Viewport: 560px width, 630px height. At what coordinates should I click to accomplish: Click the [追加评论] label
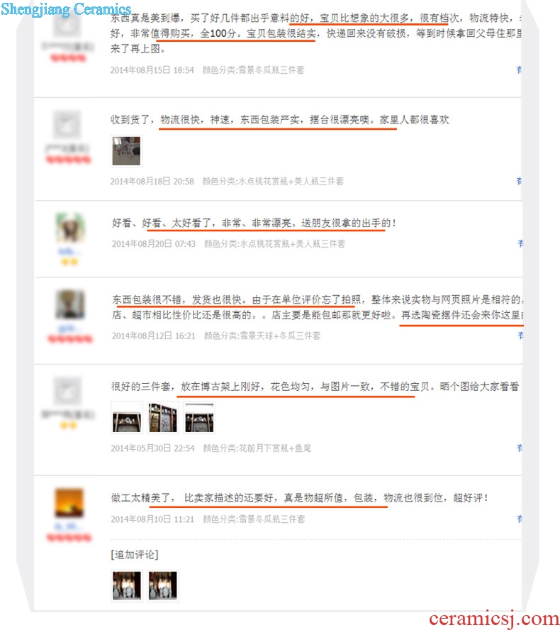135,555
